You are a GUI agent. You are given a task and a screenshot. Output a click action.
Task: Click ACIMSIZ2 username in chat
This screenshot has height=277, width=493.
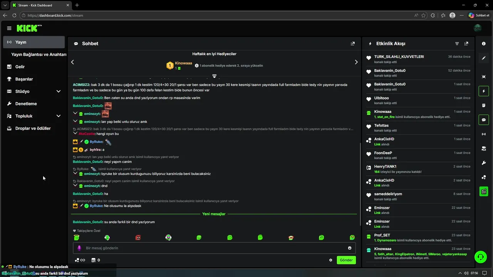tap(81, 84)
